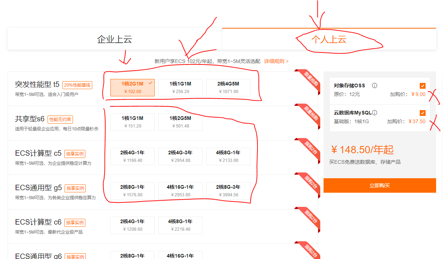This screenshot has height=259, width=443.
Task: Select g6 4核16G-1年 option
Action: point(180,255)
